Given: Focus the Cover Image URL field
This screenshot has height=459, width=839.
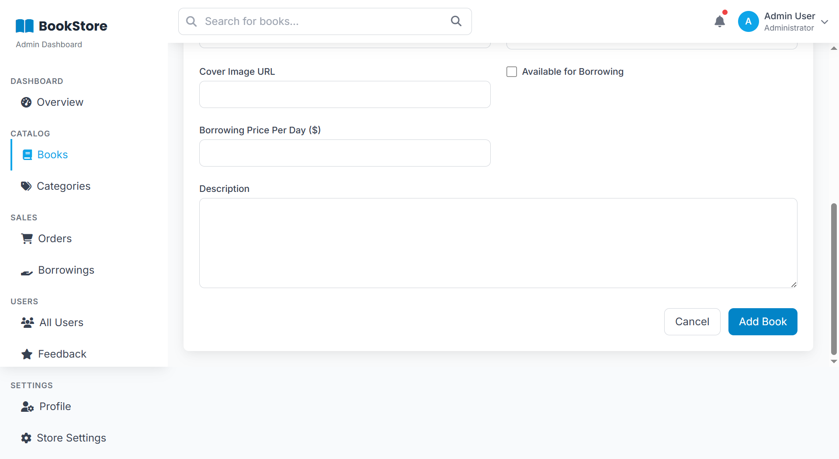Looking at the screenshot, I should tap(345, 94).
